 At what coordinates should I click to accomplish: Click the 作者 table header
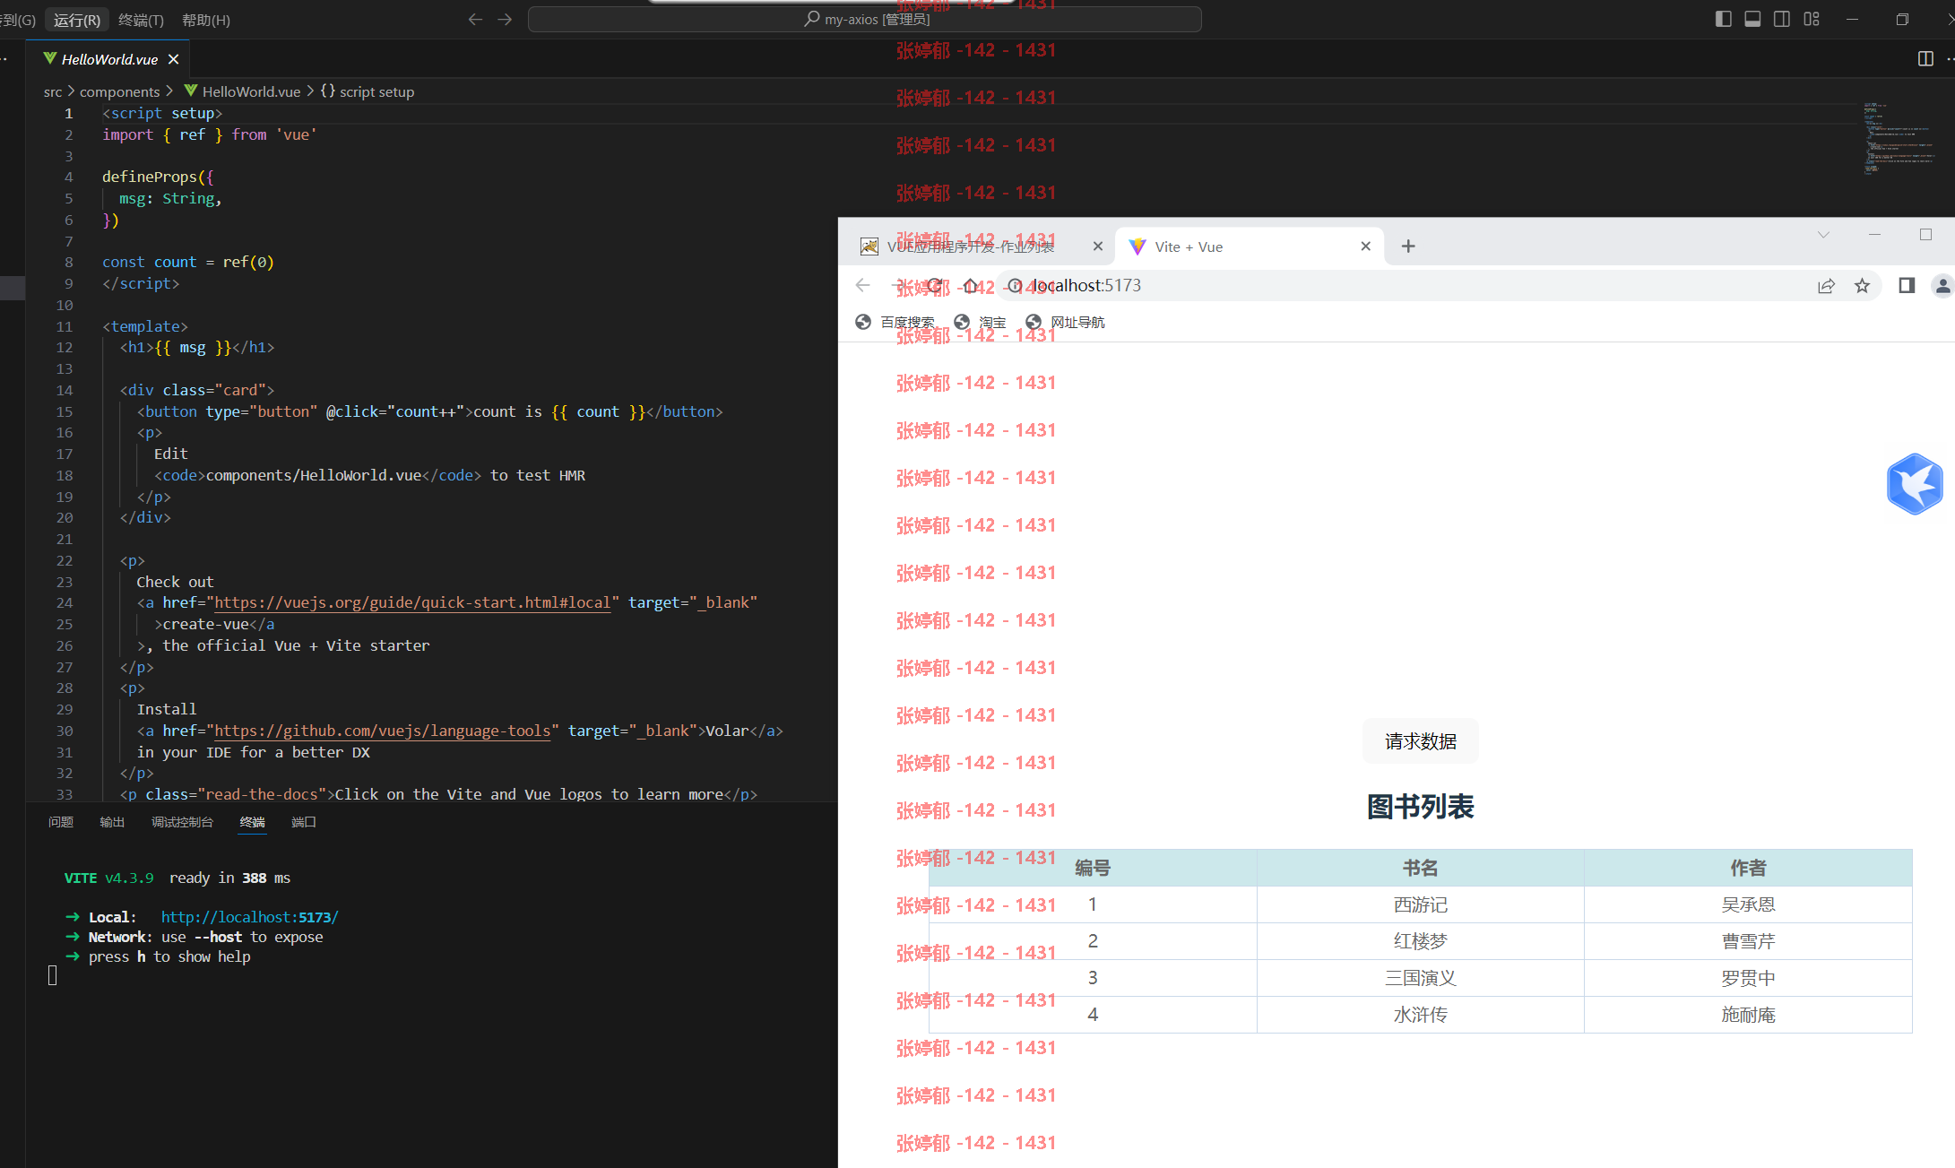pos(1748,868)
